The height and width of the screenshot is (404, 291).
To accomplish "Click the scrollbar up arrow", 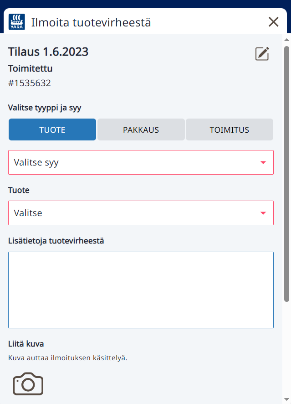I will click(x=286, y=41).
